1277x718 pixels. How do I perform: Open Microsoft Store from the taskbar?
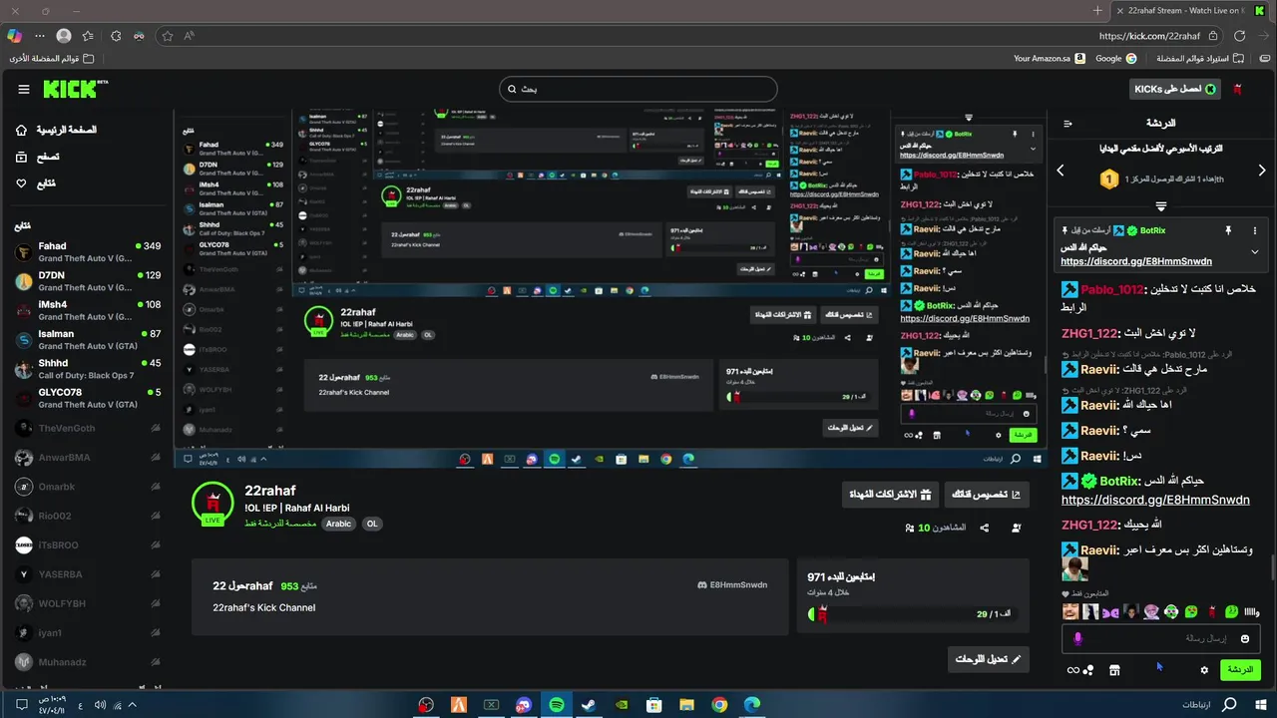click(x=653, y=705)
